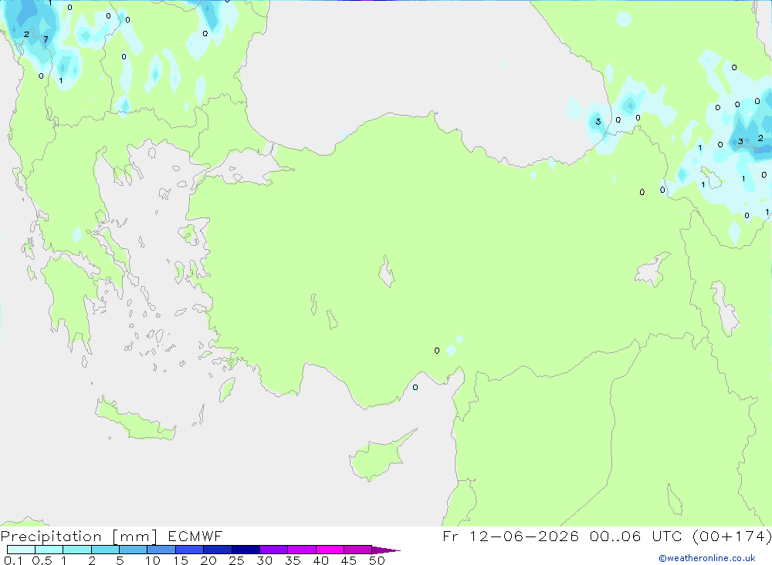Click the legend label '0.1'
The width and height of the screenshot is (772, 565).
[x=13, y=560]
